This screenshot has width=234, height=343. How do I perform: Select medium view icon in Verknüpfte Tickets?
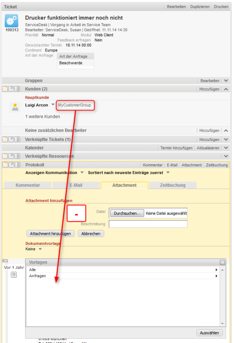click(x=11, y=139)
